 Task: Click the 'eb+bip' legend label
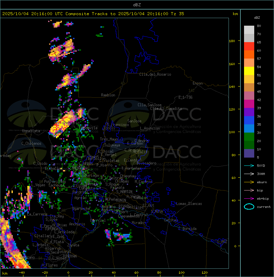263,199
